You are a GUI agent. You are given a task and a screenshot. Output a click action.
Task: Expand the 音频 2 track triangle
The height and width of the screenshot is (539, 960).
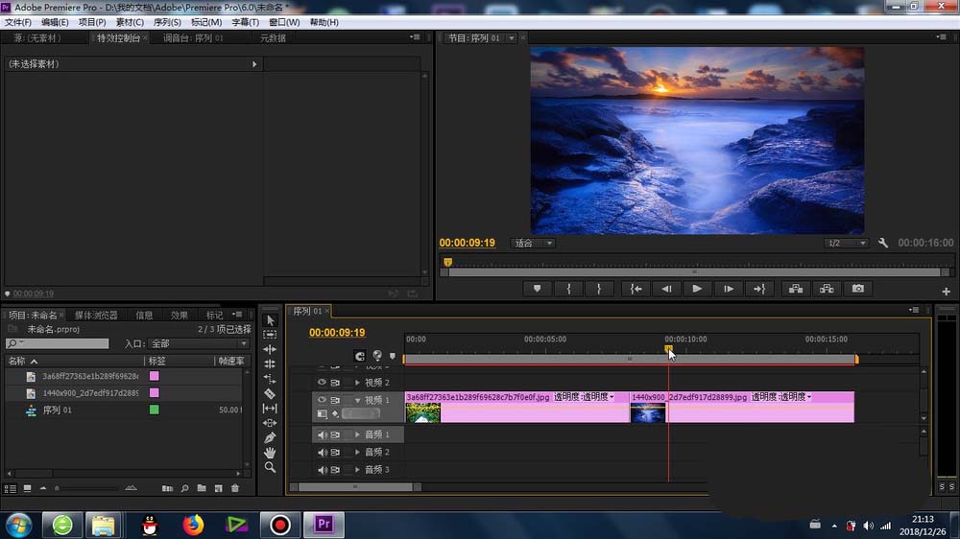pyautogui.click(x=357, y=452)
